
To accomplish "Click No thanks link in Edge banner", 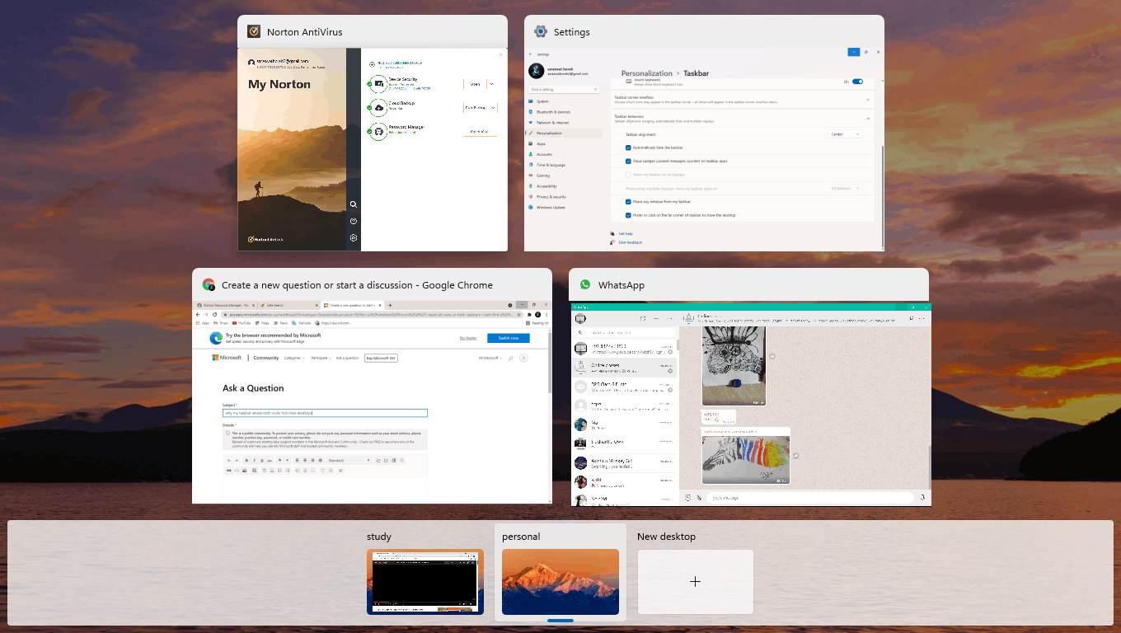I will [467, 338].
